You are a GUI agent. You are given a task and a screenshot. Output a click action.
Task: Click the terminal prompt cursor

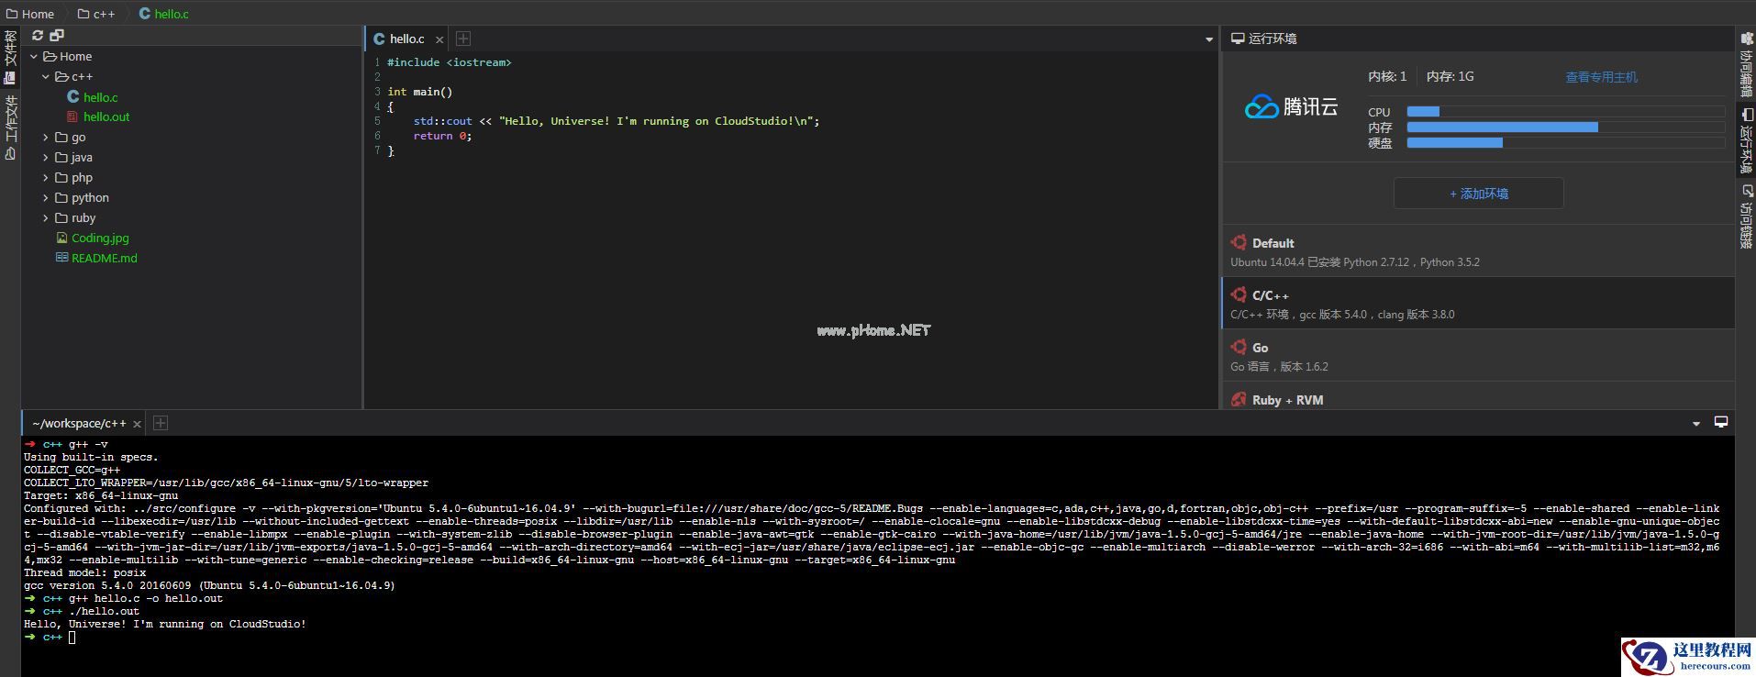[x=72, y=637]
